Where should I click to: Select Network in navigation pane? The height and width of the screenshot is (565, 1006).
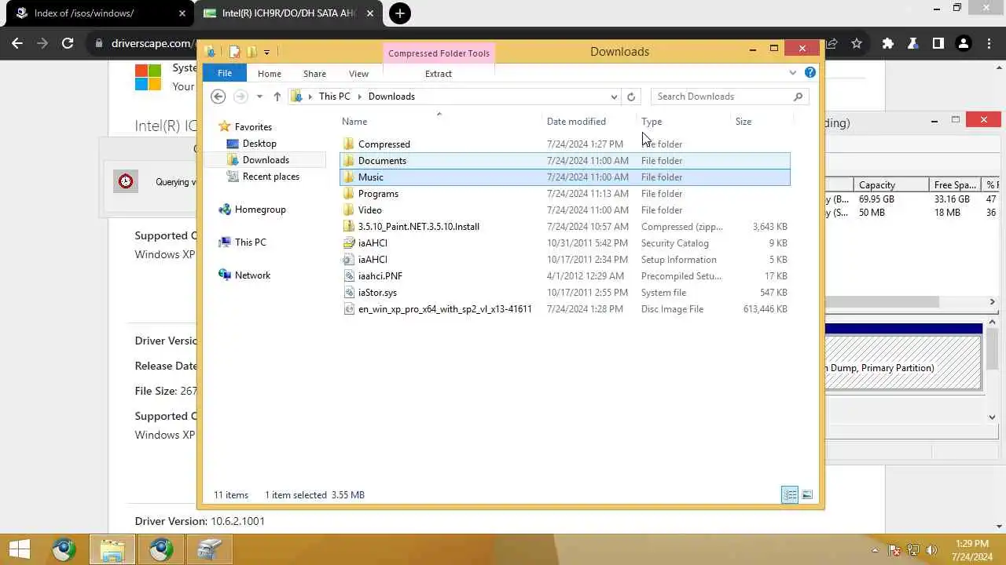tap(252, 275)
